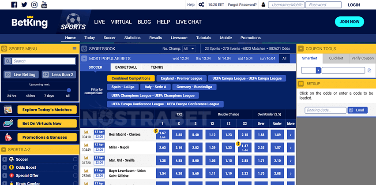Click the user account silhouette icon
The width and height of the screenshot is (376, 185).
click(x=263, y=4)
